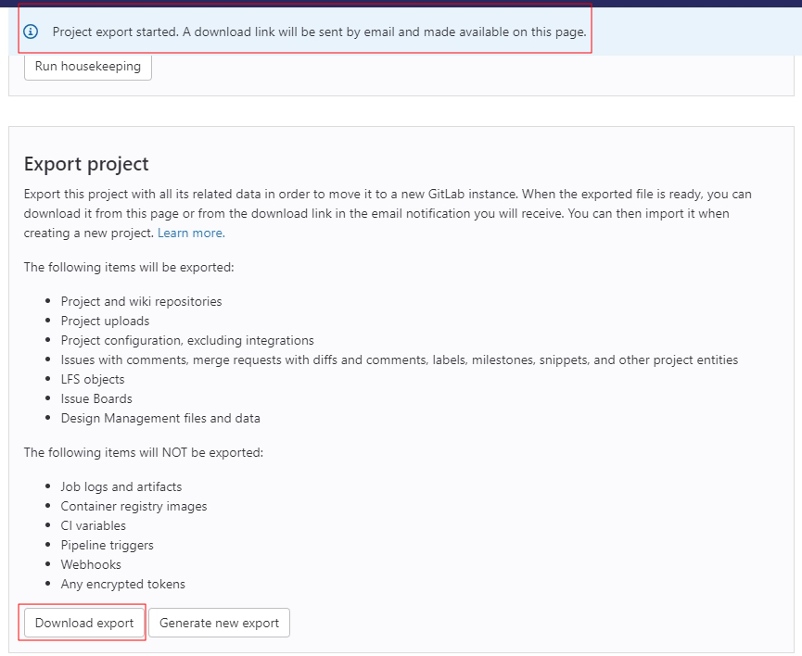Select 'Issues with comments, merge requests' item
This screenshot has height=656, width=802.
400,360
